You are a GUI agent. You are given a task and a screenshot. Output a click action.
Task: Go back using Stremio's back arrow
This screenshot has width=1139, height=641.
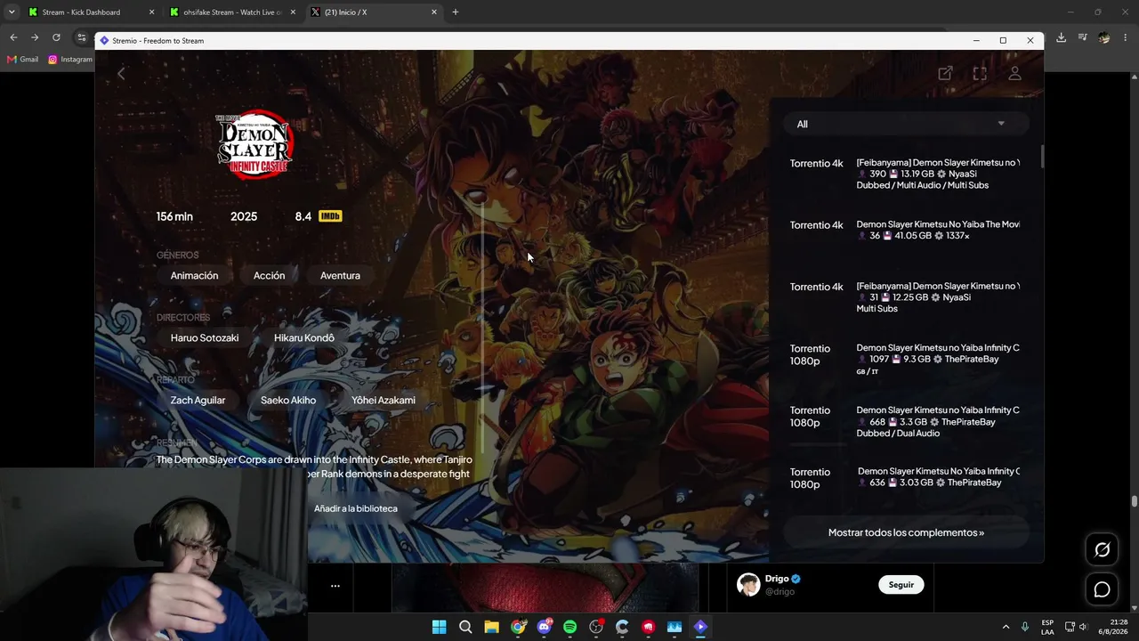122,74
